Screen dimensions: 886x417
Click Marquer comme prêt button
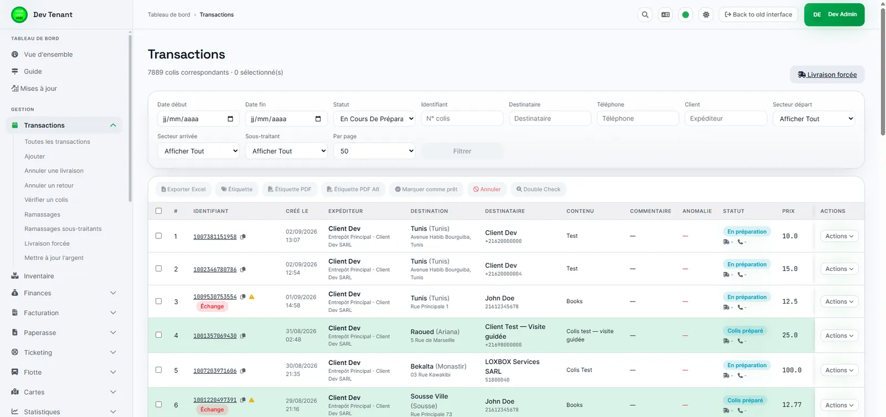click(x=426, y=189)
